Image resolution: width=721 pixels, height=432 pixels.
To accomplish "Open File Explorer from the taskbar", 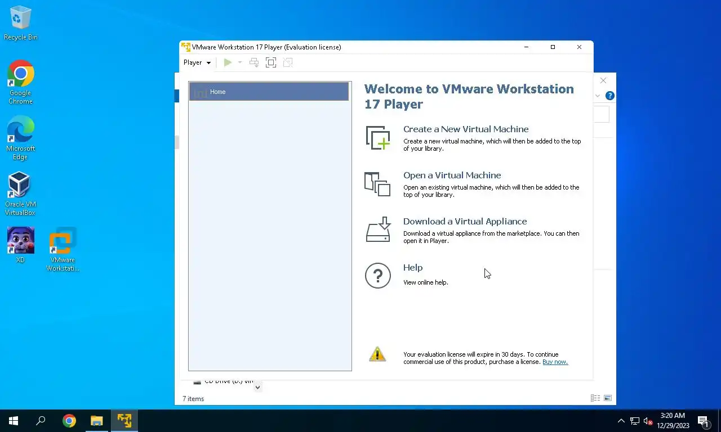I will tap(97, 421).
